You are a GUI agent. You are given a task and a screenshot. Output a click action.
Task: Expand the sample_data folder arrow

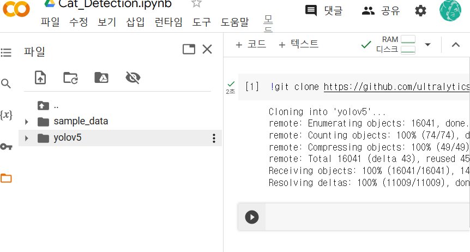coord(26,122)
